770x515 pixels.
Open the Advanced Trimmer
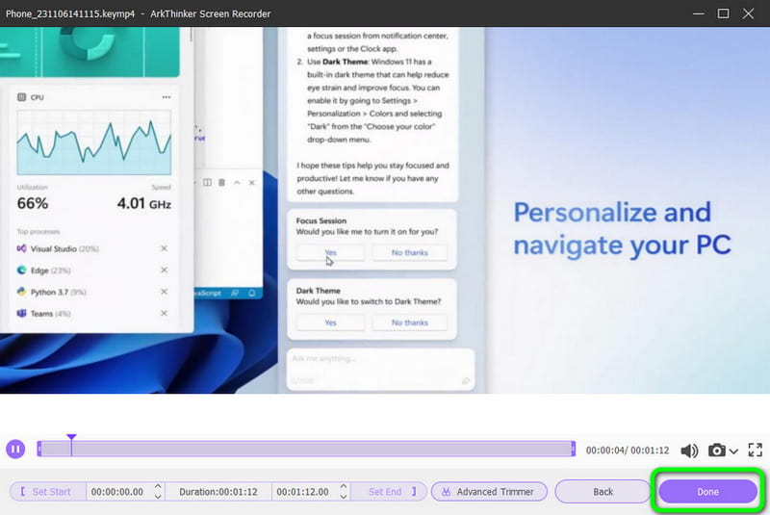(x=489, y=492)
